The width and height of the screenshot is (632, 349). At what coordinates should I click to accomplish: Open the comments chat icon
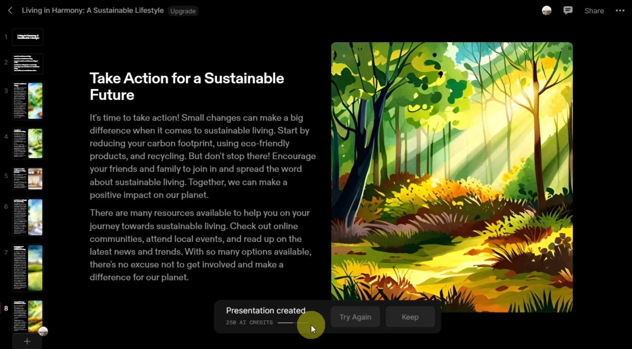coord(568,11)
